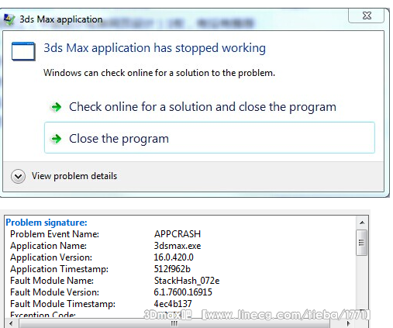This screenshot has width=393, height=328.
Task: Click the vertical scrollbar thumb in details pane
Action: coord(362,243)
